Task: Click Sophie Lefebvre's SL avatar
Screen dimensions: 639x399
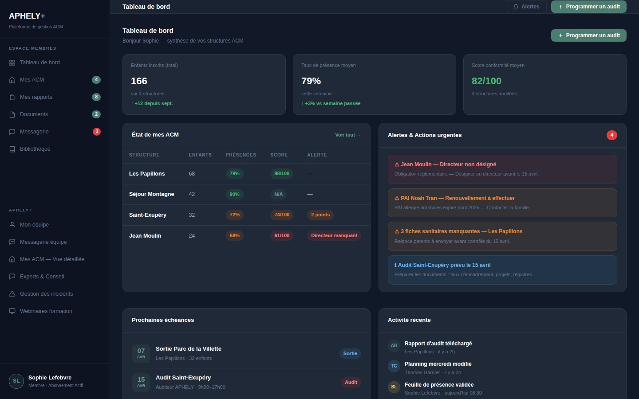Action: (16, 381)
